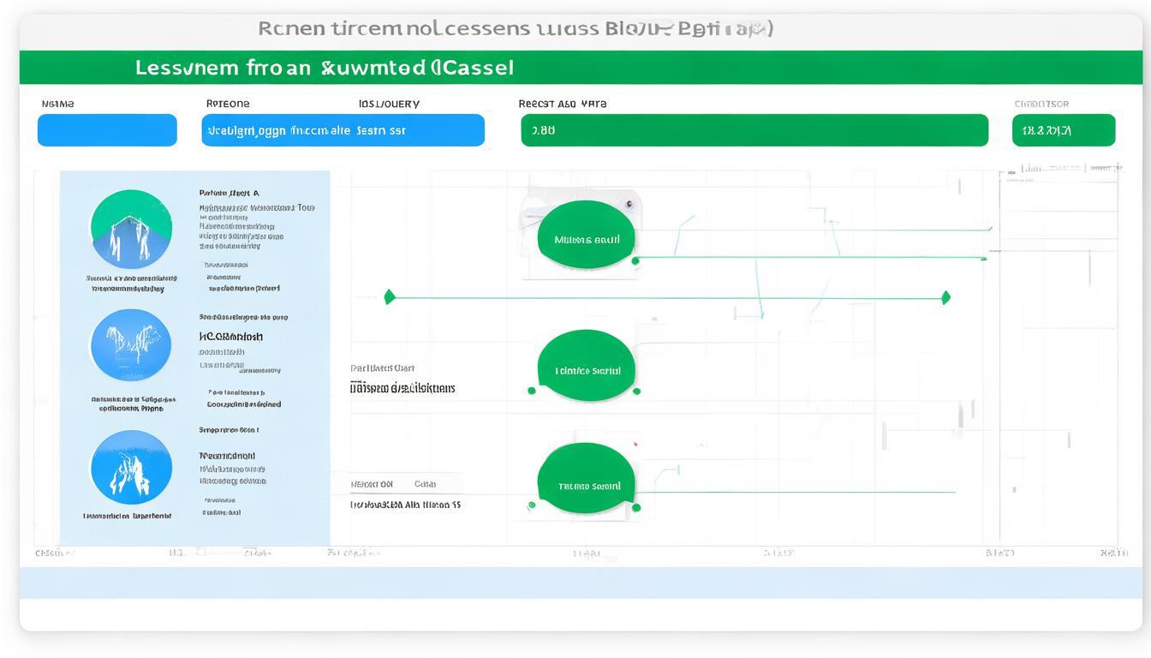Screen dimensions: 1151x658
Task: Click green dot left of middle oval
Action: pyautogui.click(x=532, y=391)
